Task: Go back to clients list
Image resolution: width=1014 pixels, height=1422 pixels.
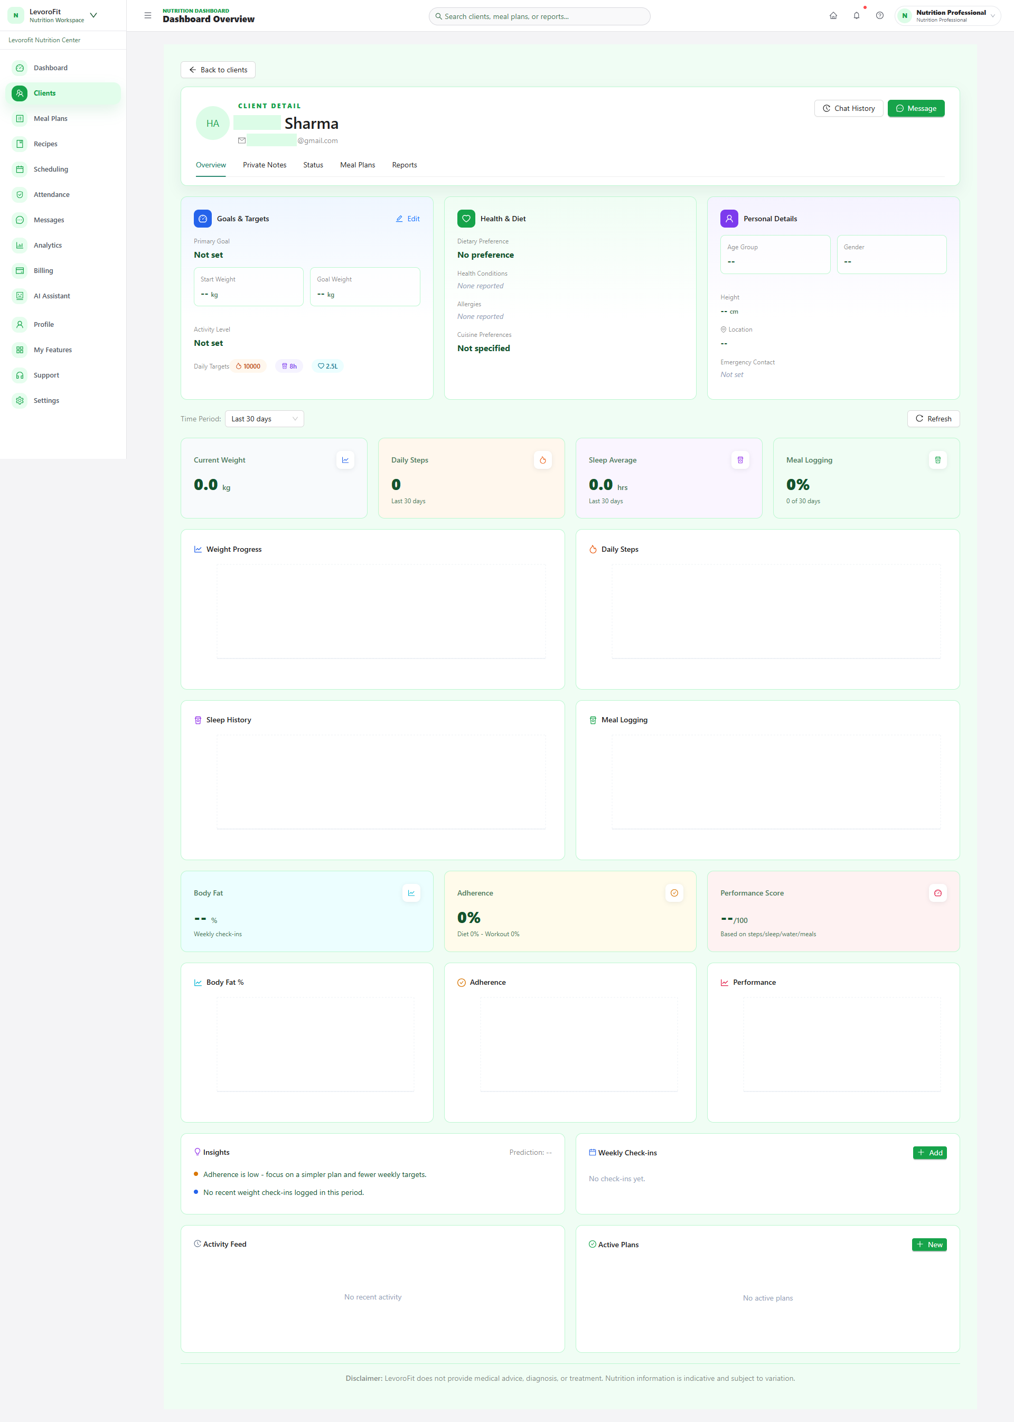Action: pyautogui.click(x=218, y=70)
